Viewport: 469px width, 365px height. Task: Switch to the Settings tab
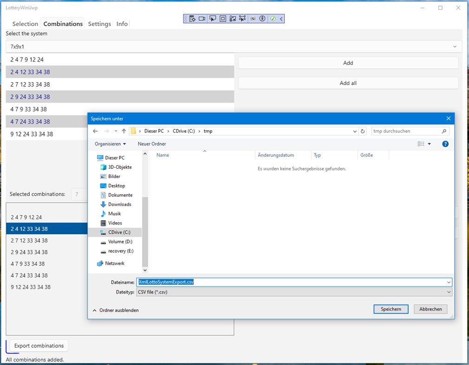(99, 24)
